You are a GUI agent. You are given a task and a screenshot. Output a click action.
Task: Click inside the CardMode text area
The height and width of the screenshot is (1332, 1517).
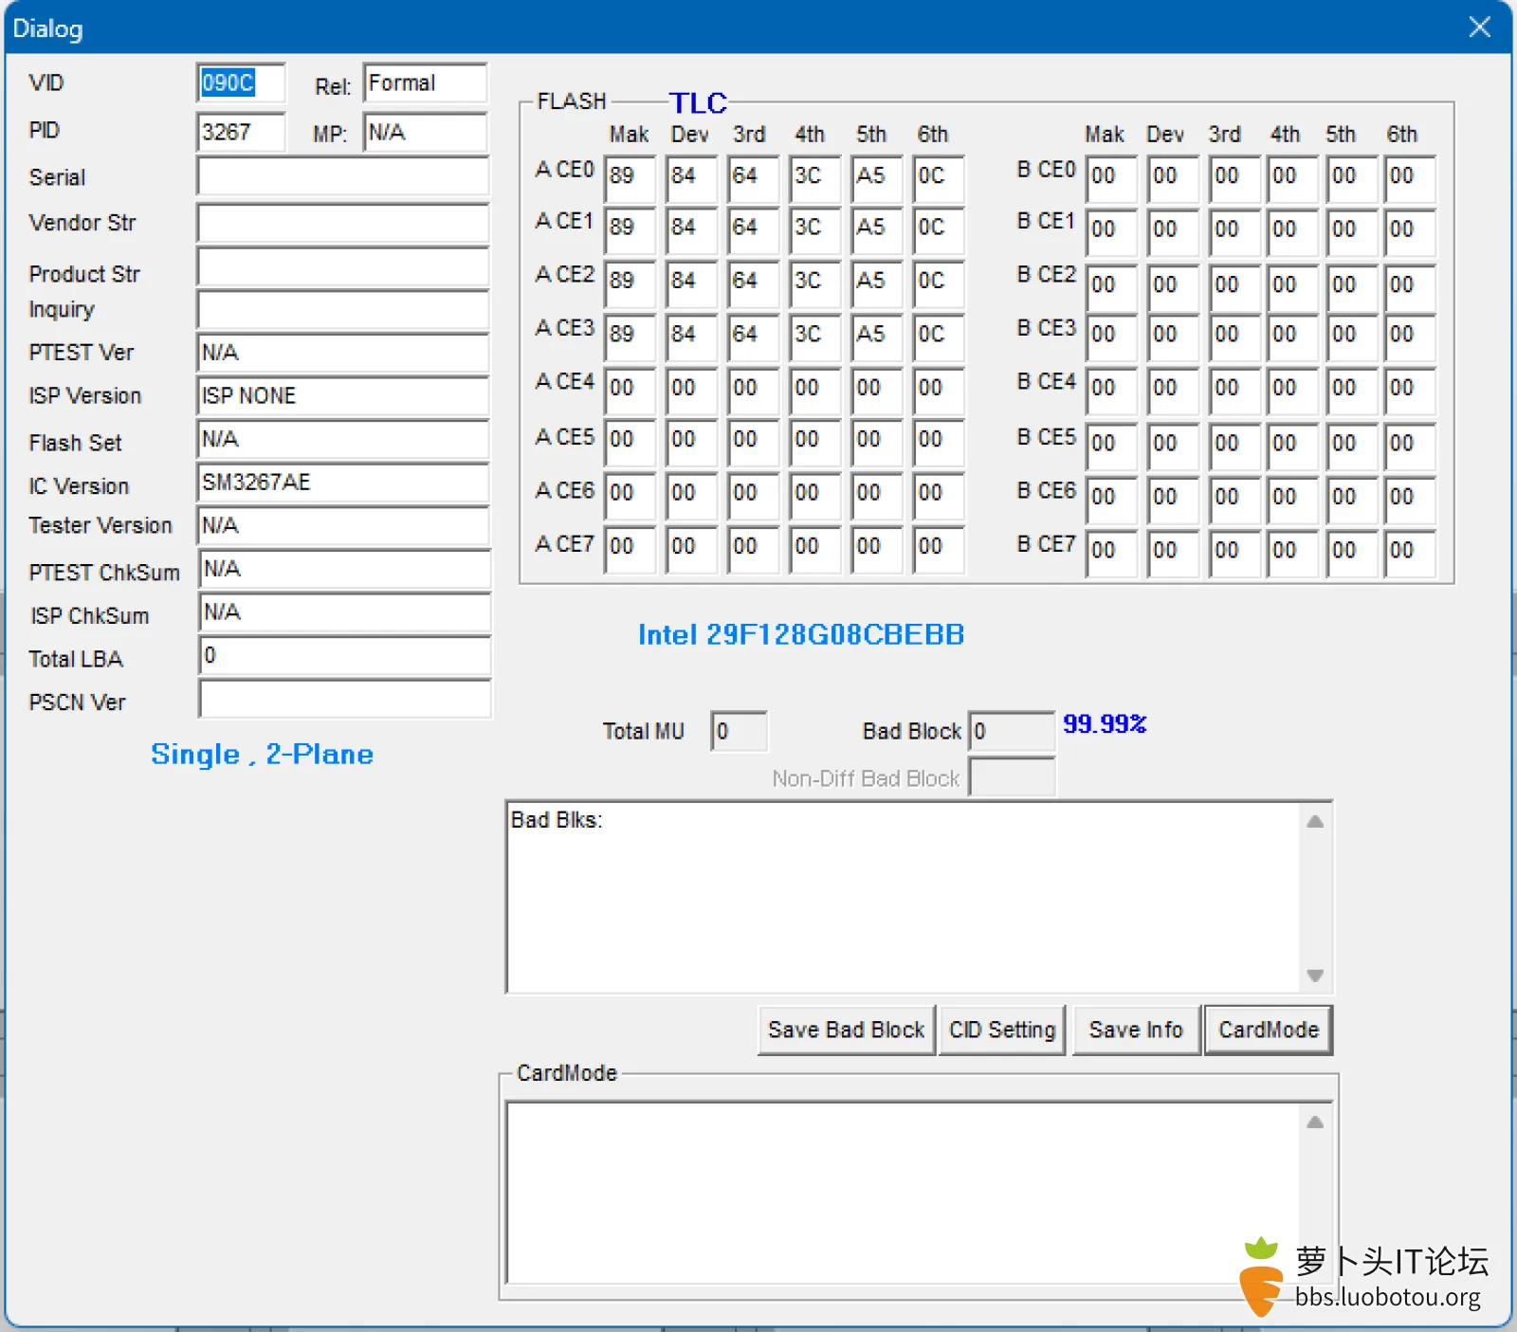tap(905, 1193)
